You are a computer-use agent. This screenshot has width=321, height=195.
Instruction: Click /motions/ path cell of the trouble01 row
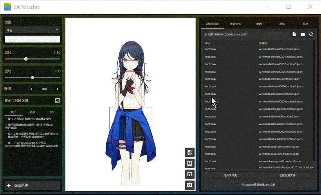point(210,147)
